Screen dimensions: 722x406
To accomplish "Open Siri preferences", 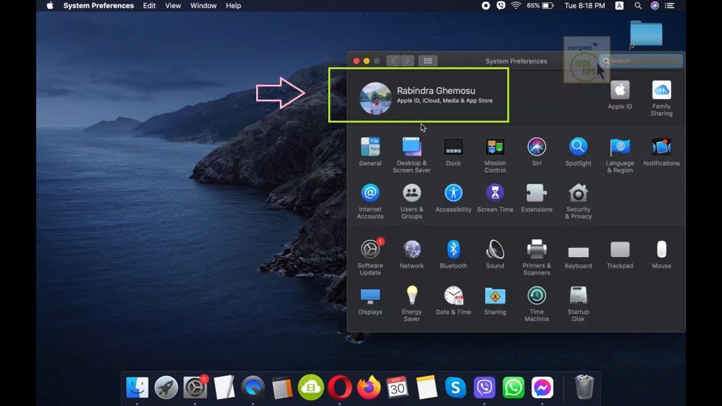I will click(536, 152).
